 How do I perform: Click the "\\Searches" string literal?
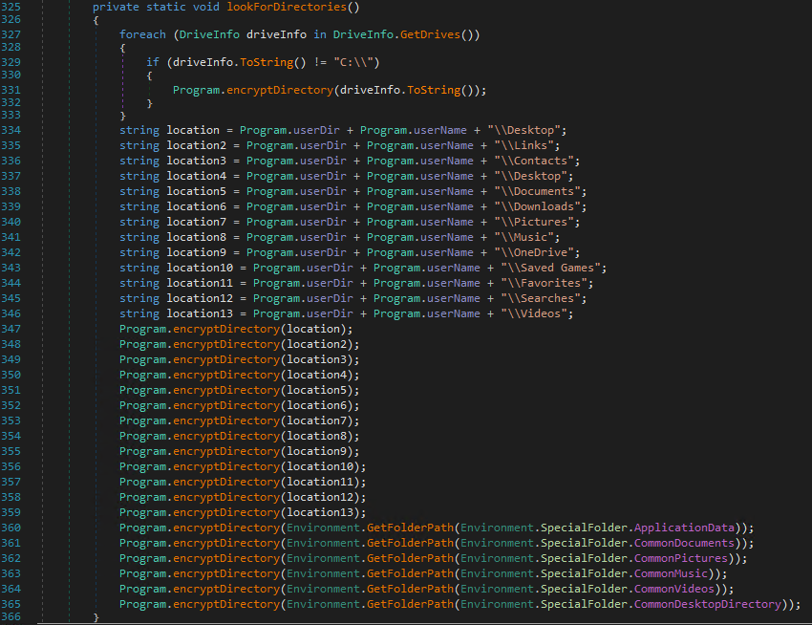click(541, 298)
